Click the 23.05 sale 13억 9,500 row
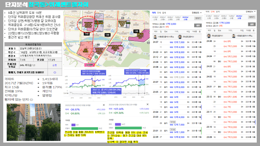The width and height of the screenshot is (260, 146). (177, 92)
